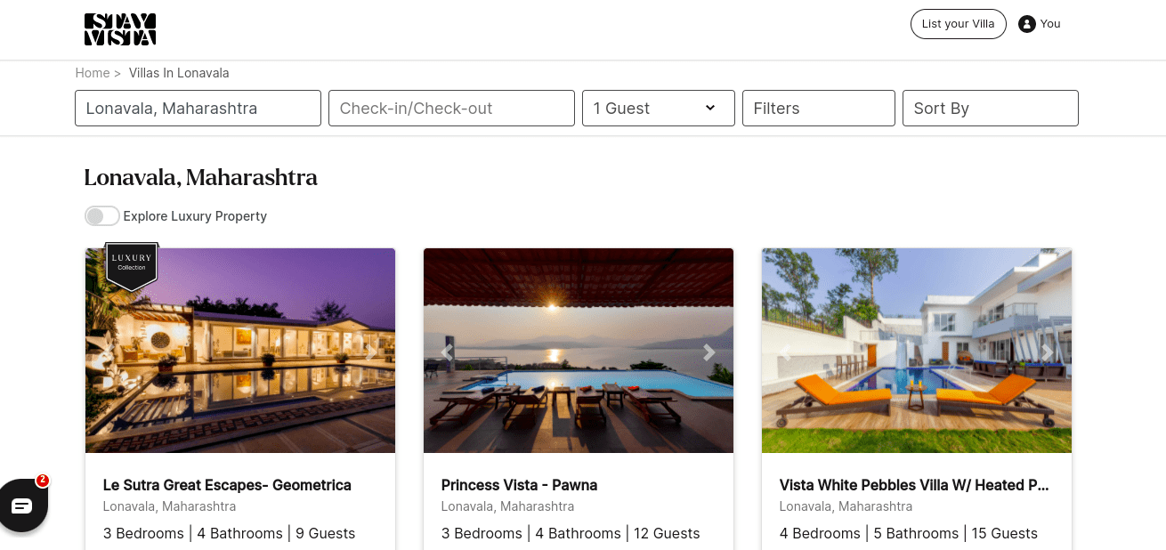Screen dimensions: 1166x550
Task: Click the user profile icon
Action: (1026, 24)
